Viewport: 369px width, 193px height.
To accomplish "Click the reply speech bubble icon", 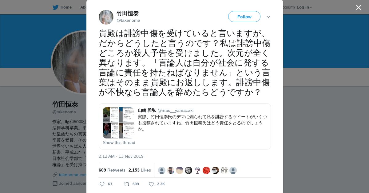I will [x=102, y=184].
